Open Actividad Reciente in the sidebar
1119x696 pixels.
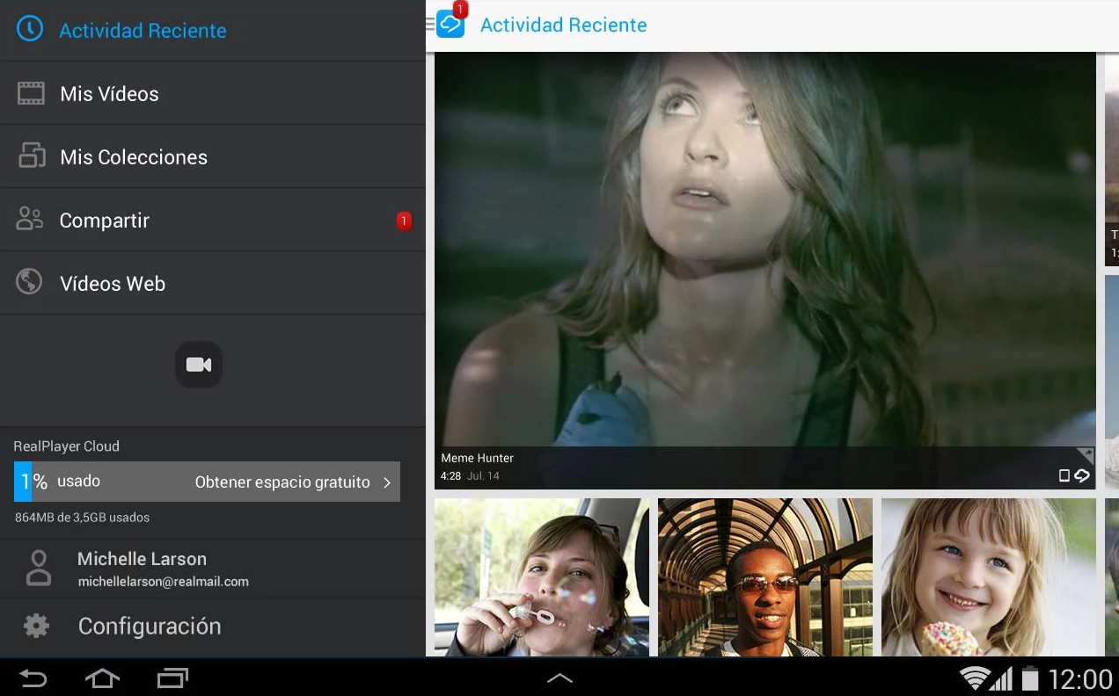tap(212, 30)
